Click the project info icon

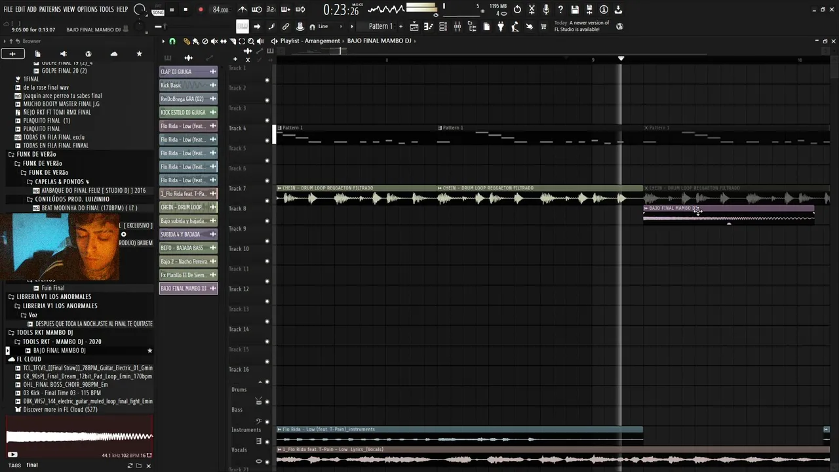coord(604,10)
